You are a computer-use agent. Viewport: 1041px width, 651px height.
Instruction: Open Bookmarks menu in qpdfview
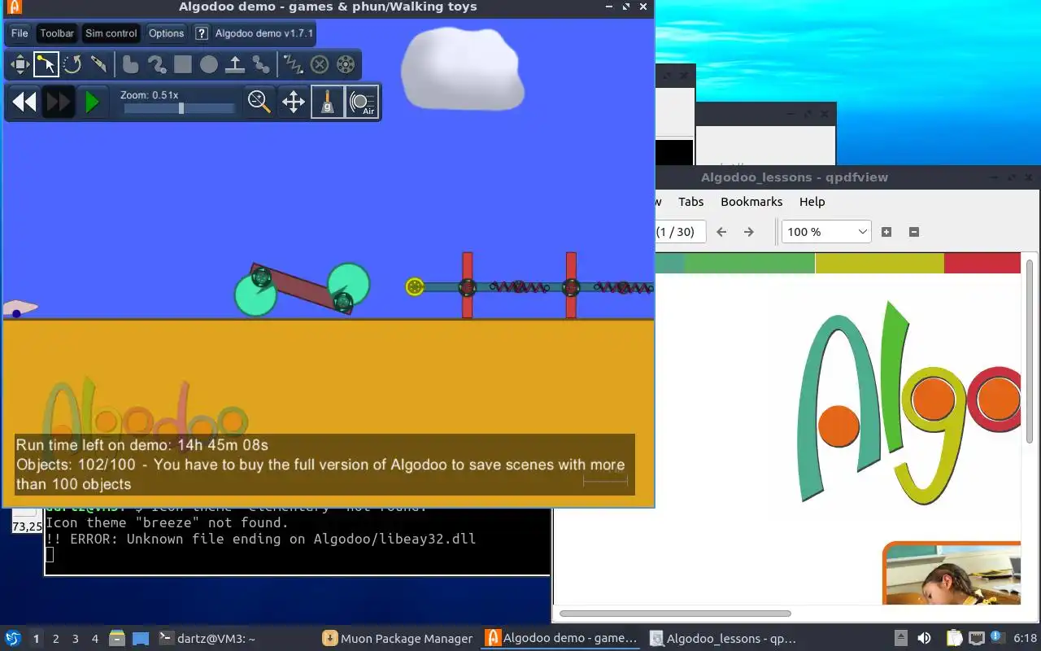751,202
